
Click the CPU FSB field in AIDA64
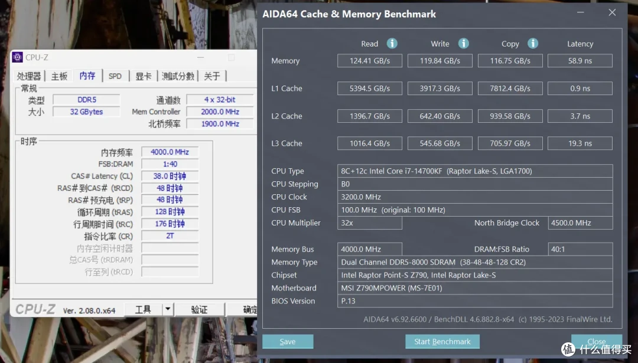pyautogui.click(x=475, y=210)
